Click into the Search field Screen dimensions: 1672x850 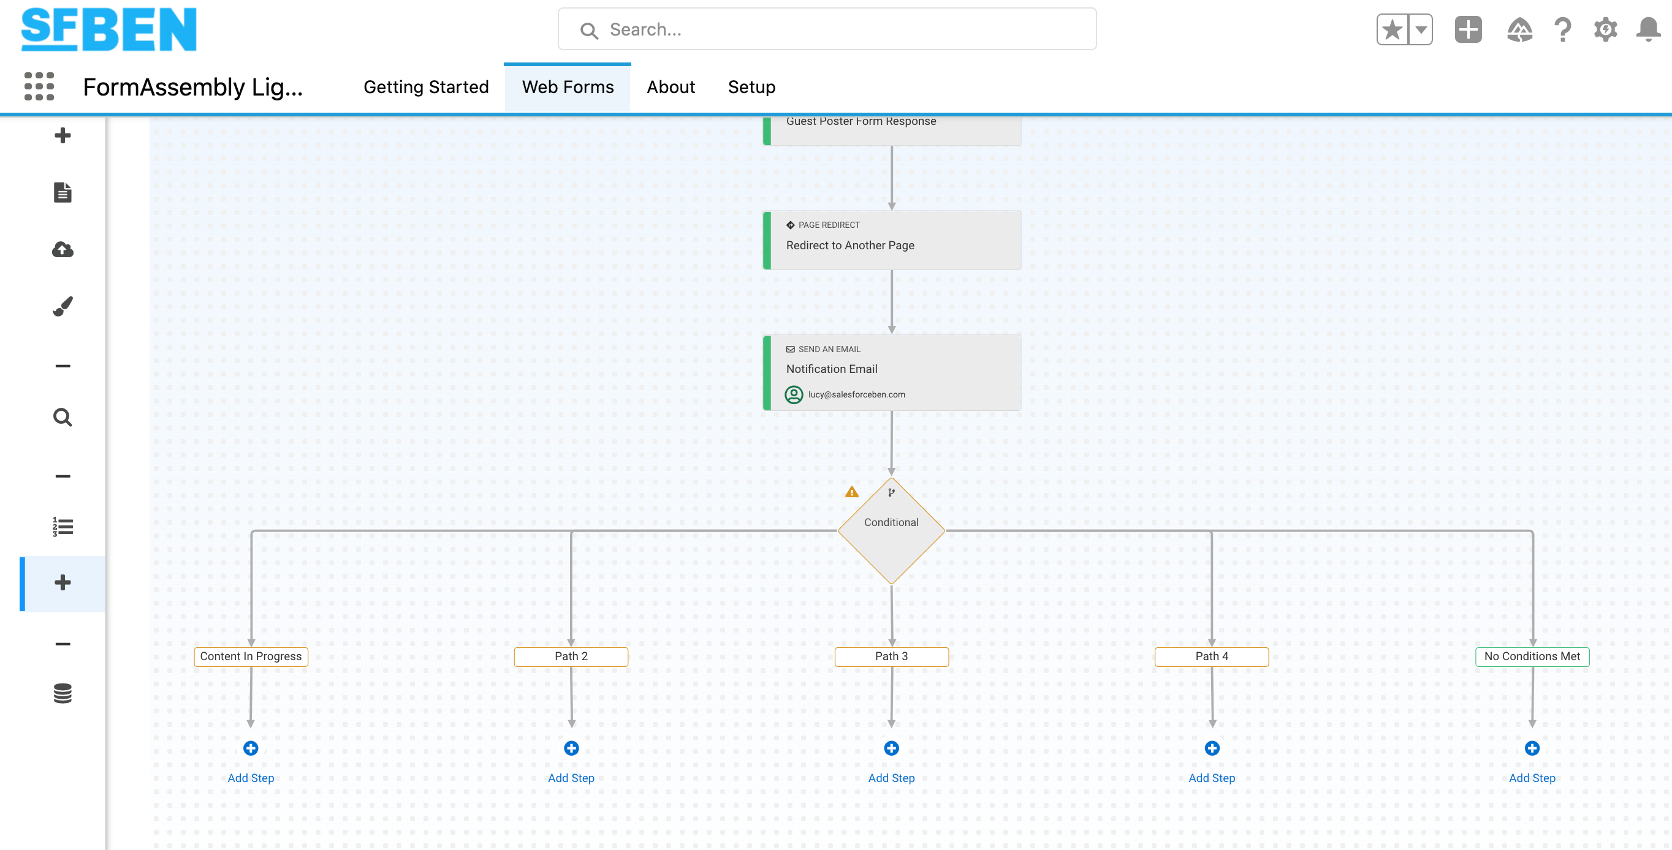pyautogui.click(x=827, y=29)
